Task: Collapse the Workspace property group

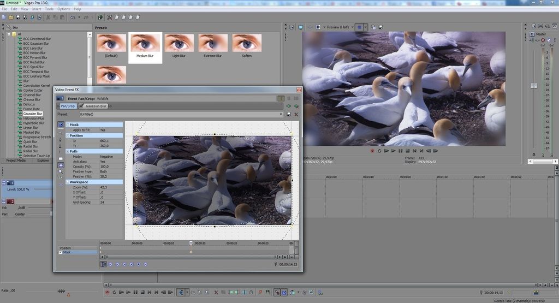Action: pos(68,182)
